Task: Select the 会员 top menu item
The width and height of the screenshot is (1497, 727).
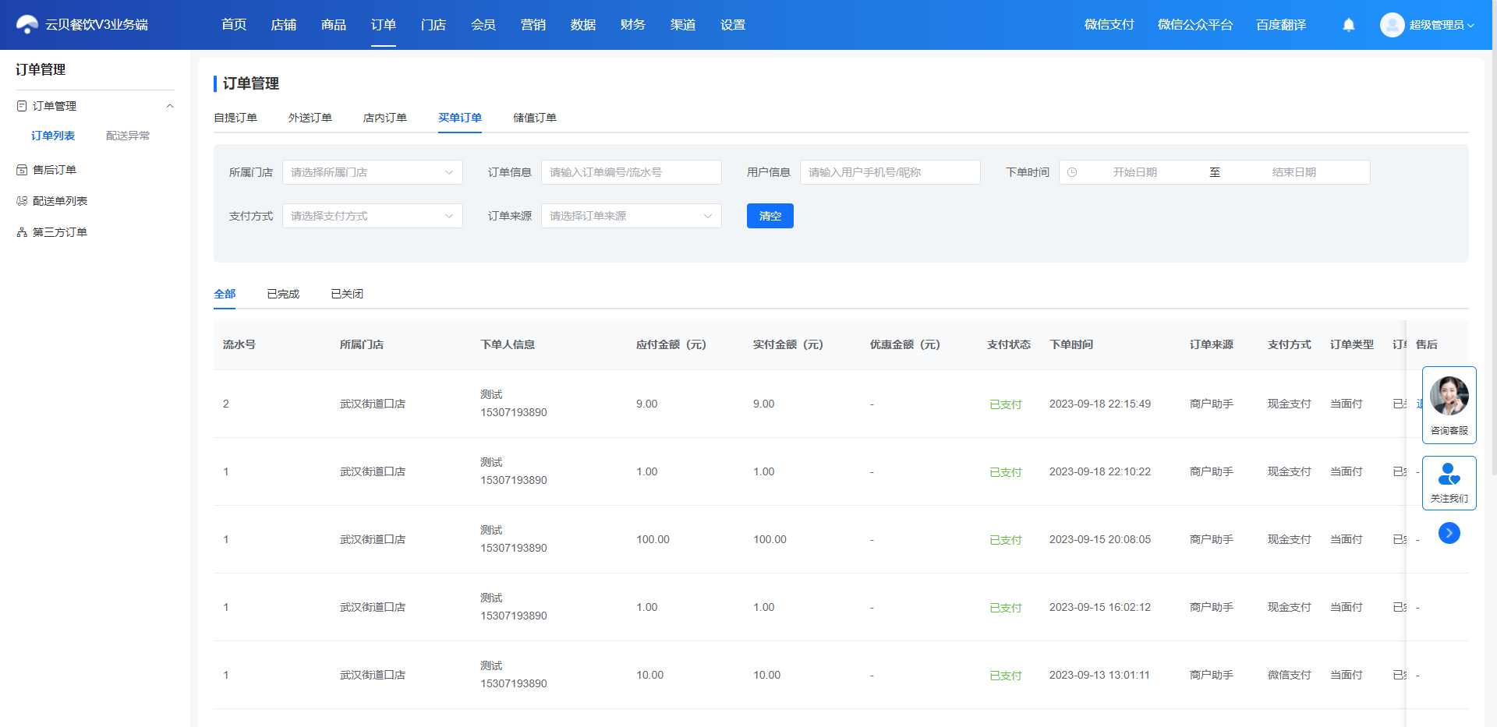Action: click(x=483, y=25)
